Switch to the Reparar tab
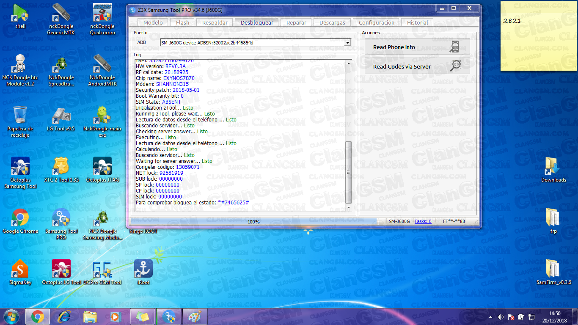Viewport: 578px width, 325px height. click(x=296, y=23)
